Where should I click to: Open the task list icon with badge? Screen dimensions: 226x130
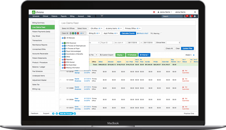click(191, 16)
